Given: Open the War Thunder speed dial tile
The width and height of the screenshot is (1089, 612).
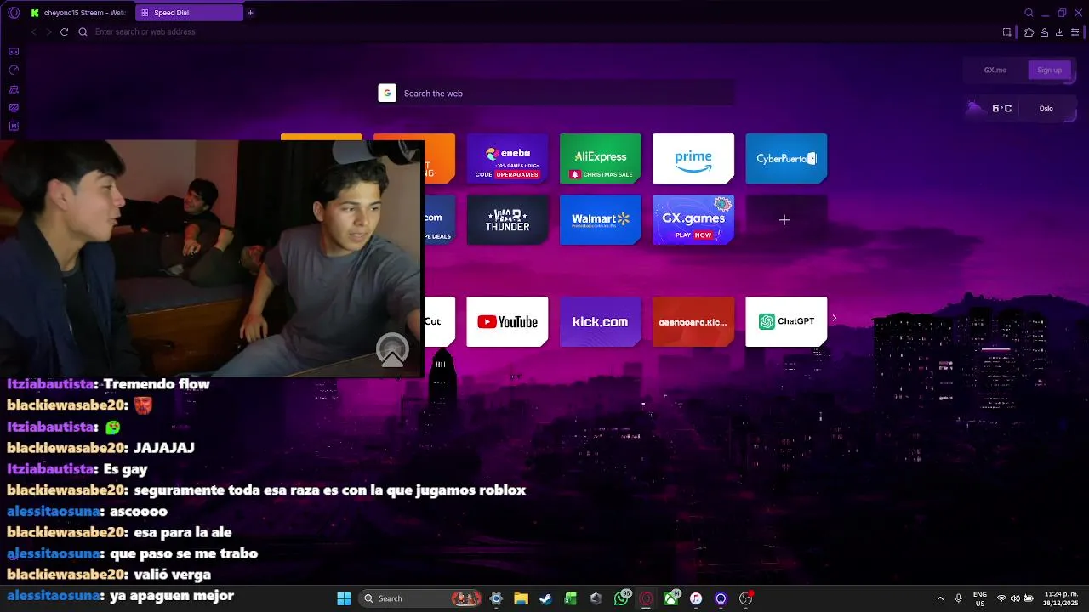Looking at the screenshot, I should click(x=507, y=219).
